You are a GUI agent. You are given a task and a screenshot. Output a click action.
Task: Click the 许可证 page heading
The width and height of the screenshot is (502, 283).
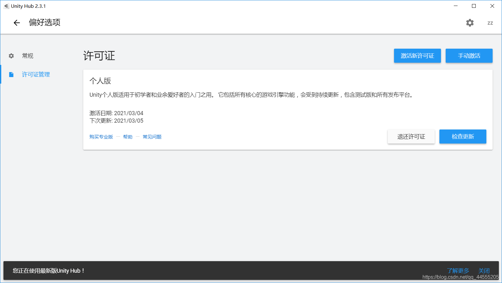click(99, 56)
